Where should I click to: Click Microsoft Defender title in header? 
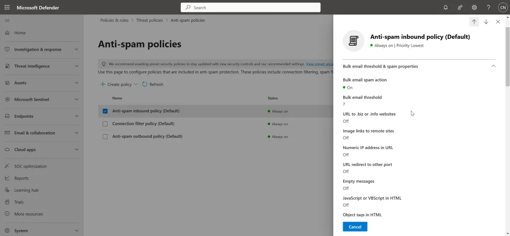point(38,7)
